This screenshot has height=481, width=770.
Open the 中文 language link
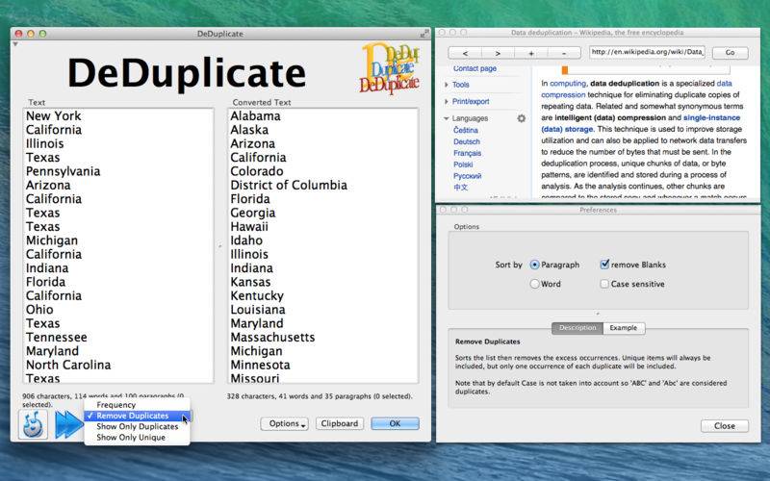point(461,188)
